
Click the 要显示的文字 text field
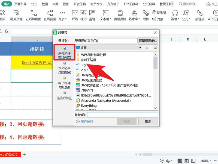tap(118, 41)
